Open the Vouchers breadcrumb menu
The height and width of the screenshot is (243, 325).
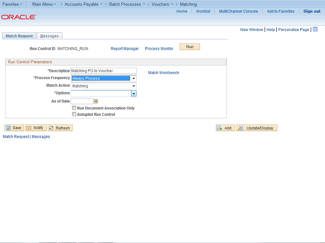point(162,4)
